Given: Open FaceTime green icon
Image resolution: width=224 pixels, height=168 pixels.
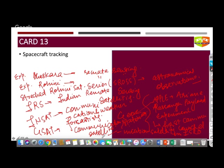Looking at the screenshot, I should point(109,142).
